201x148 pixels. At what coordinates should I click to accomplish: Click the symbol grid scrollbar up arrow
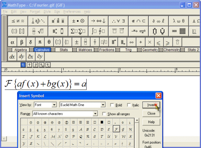tap(137, 121)
